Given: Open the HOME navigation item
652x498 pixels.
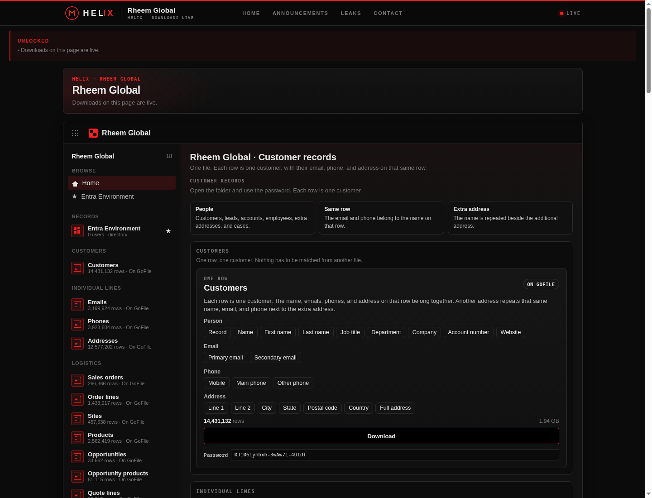Looking at the screenshot, I should [251, 13].
